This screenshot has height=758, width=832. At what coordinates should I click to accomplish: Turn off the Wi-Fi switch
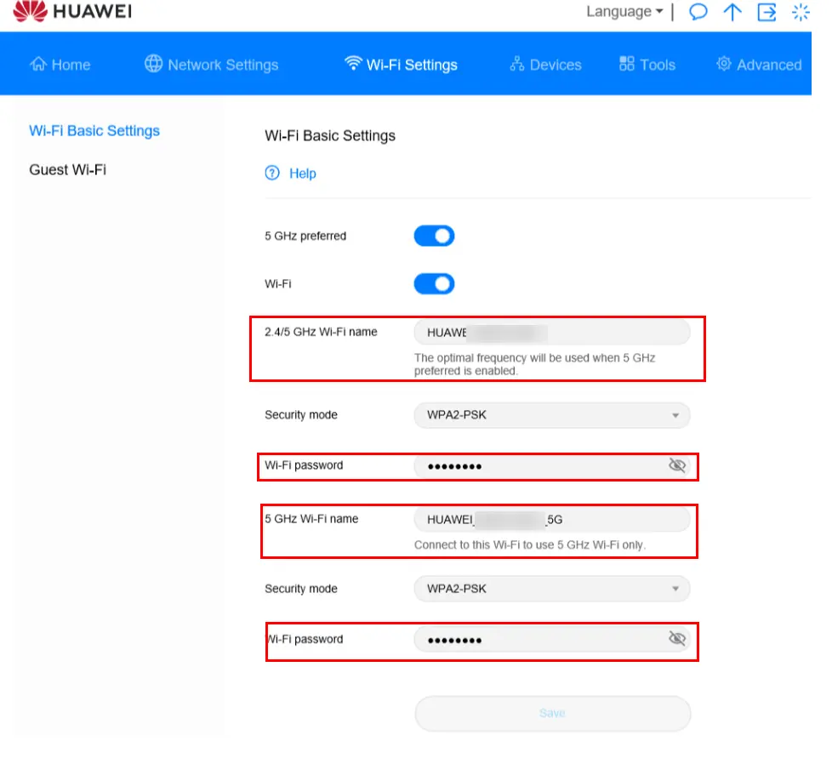[x=434, y=284]
